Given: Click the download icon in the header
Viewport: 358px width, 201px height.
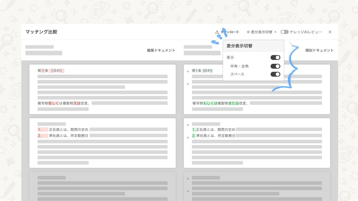Looking at the screenshot, I should 217,32.
